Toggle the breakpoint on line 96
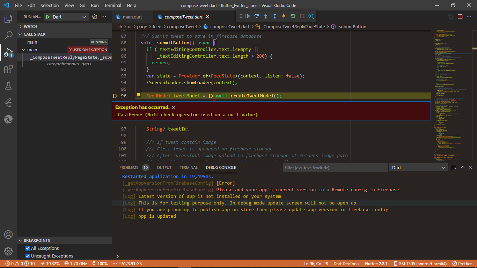Viewport: 477px width, 268px height. pyautogui.click(x=115, y=96)
